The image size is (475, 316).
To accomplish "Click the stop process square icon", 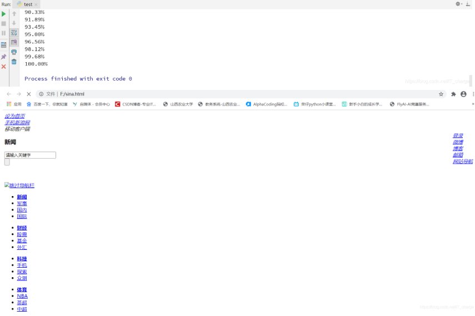I will pyautogui.click(x=4, y=24).
